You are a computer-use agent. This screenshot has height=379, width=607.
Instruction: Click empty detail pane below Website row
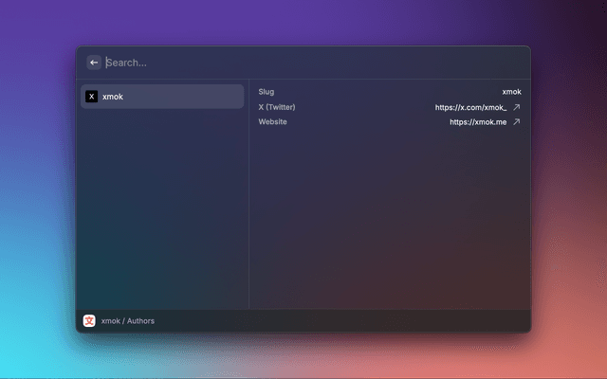389,218
